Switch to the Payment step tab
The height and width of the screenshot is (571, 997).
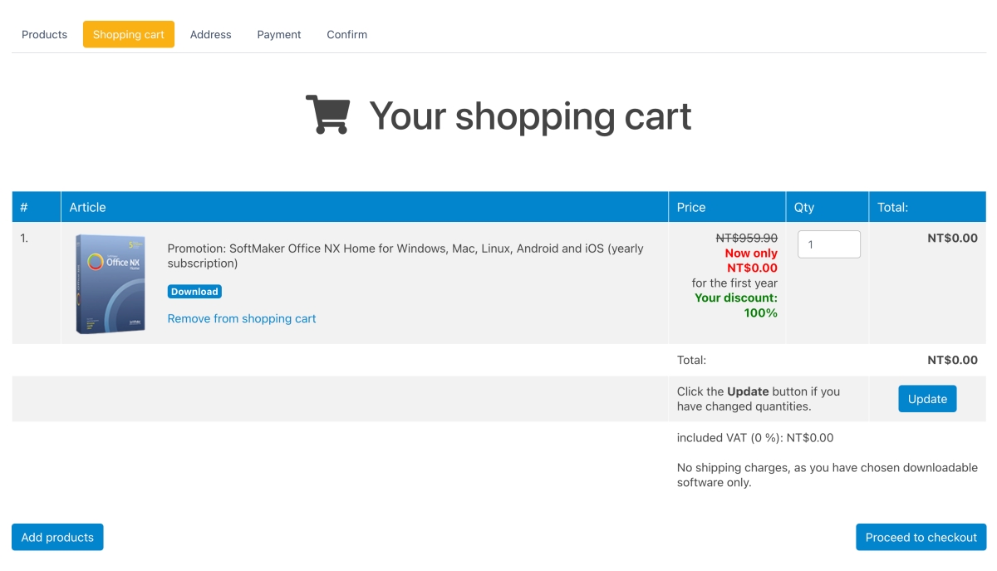pos(279,35)
